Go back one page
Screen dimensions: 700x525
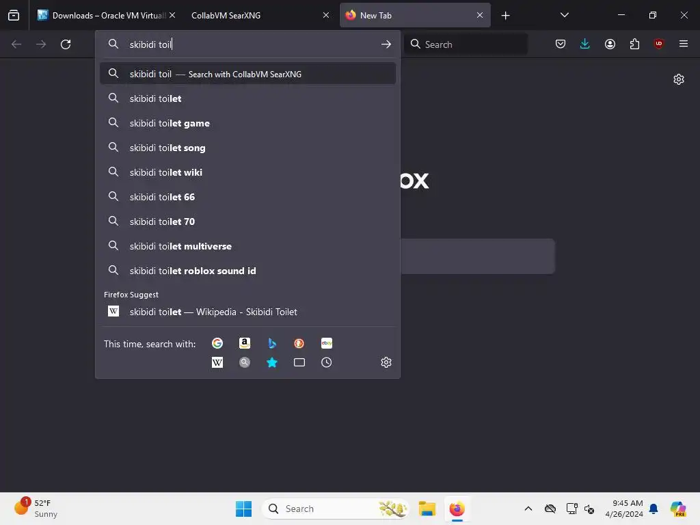point(16,44)
